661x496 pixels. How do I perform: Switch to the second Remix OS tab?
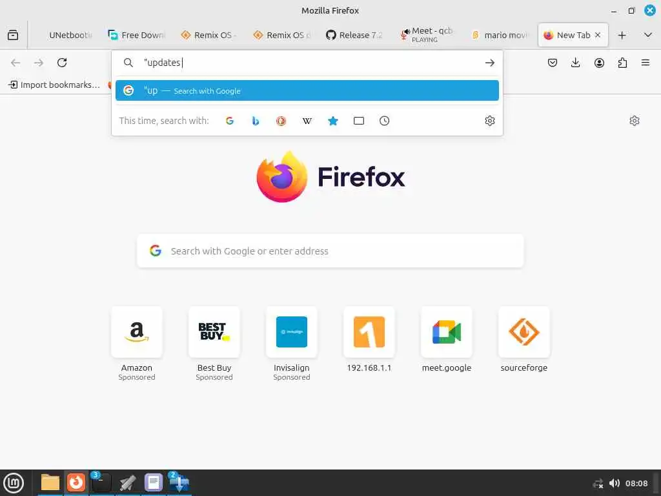(281, 35)
